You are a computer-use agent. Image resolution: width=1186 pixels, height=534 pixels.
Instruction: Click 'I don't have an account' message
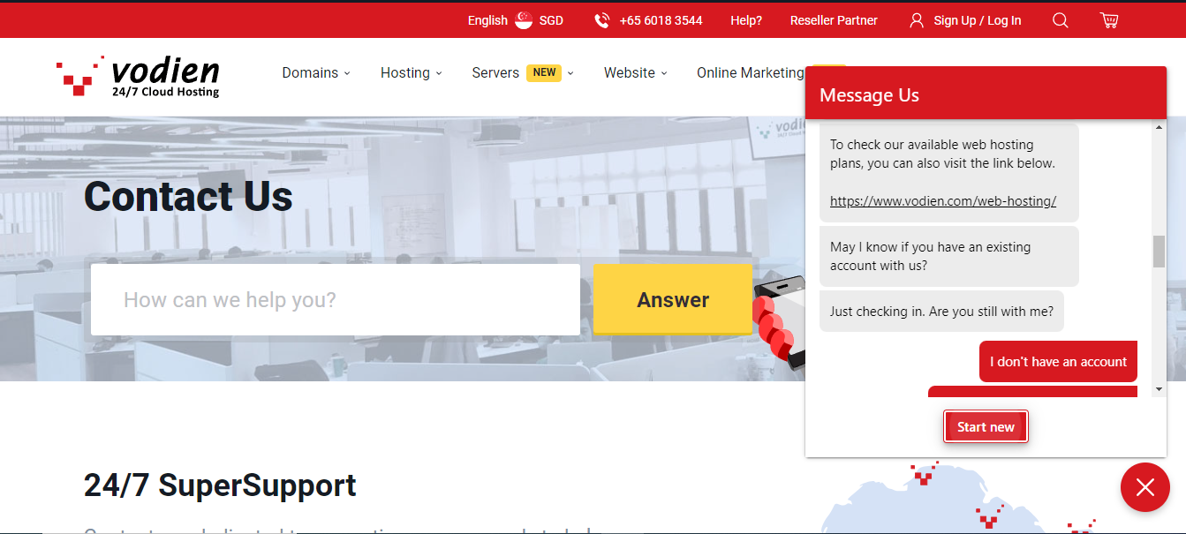coord(1058,362)
